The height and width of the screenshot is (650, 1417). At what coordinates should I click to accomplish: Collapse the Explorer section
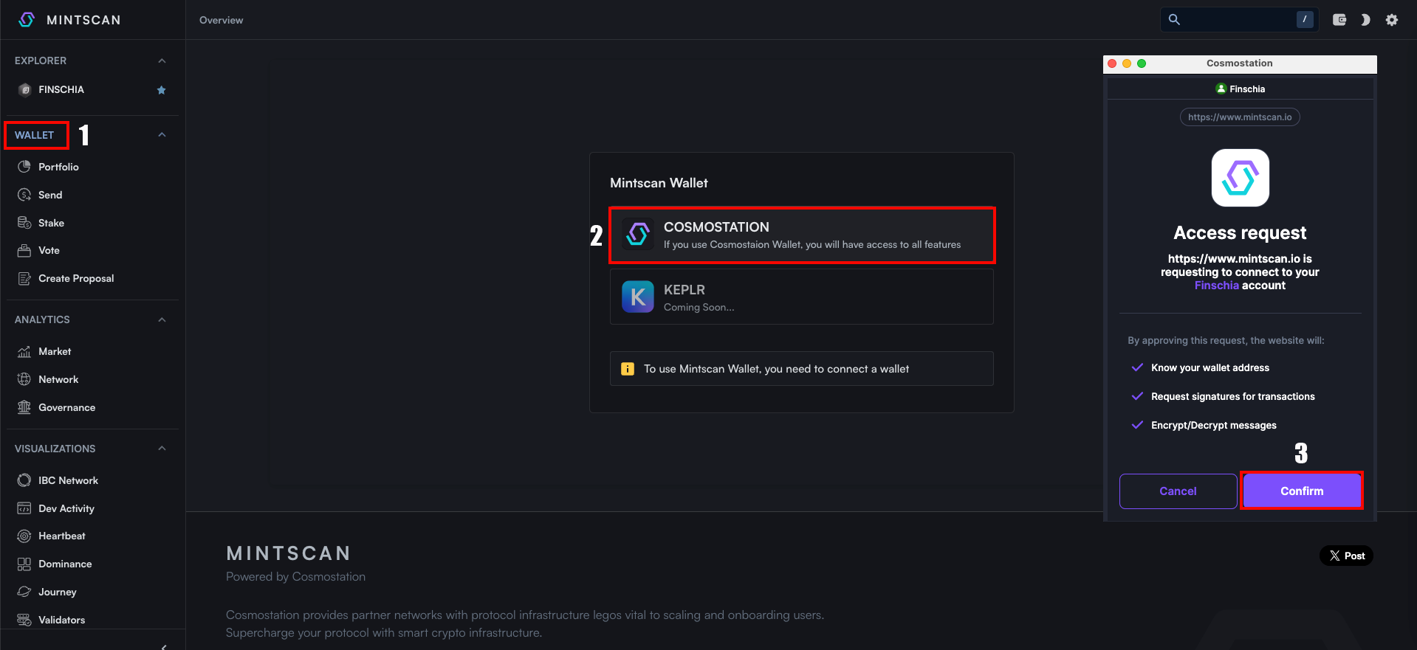click(x=162, y=60)
